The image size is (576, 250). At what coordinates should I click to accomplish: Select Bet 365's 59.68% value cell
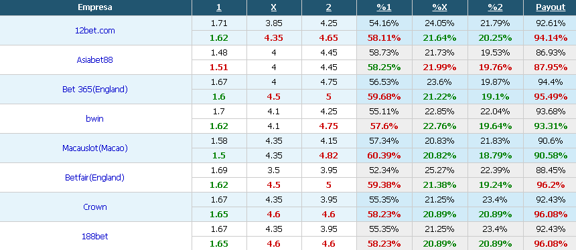pyautogui.click(x=384, y=97)
